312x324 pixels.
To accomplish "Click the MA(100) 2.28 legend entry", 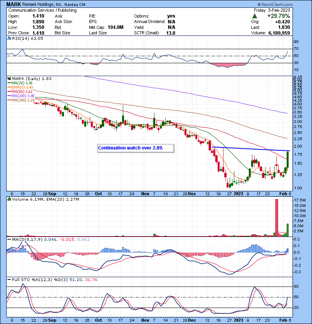I will click(x=21, y=100).
